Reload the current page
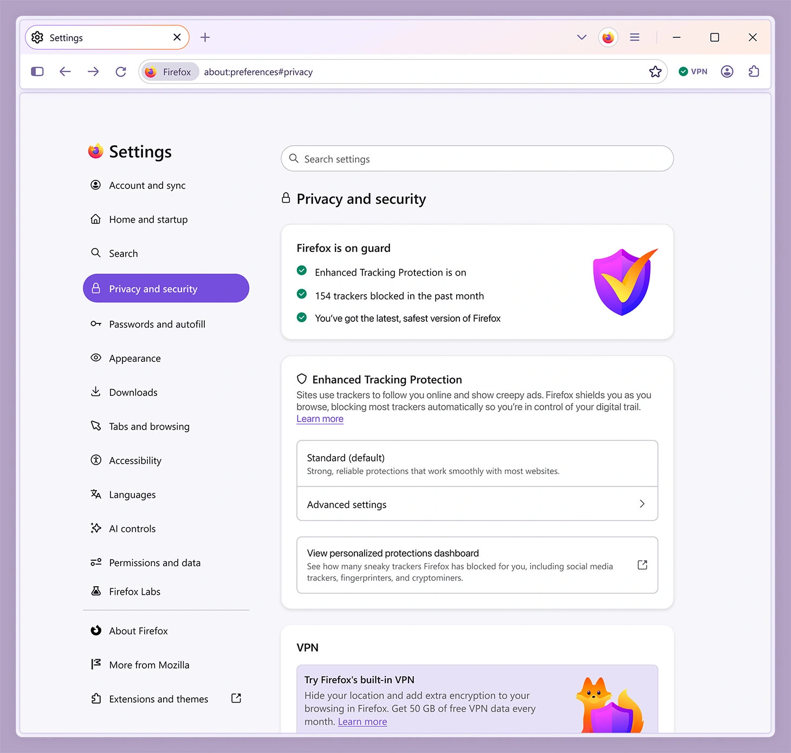 point(121,72)
